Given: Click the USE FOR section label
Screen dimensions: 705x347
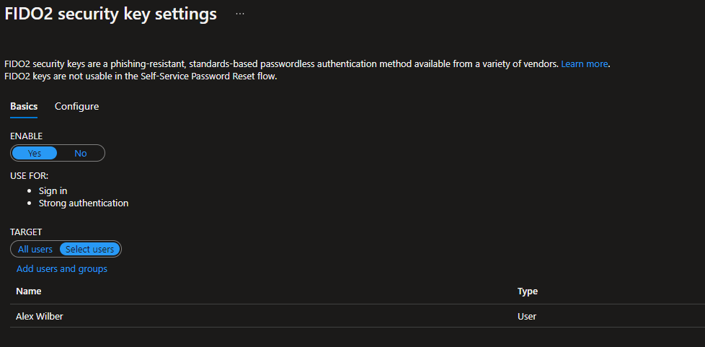Looking at the screenshot, I should tap(29, 175).
